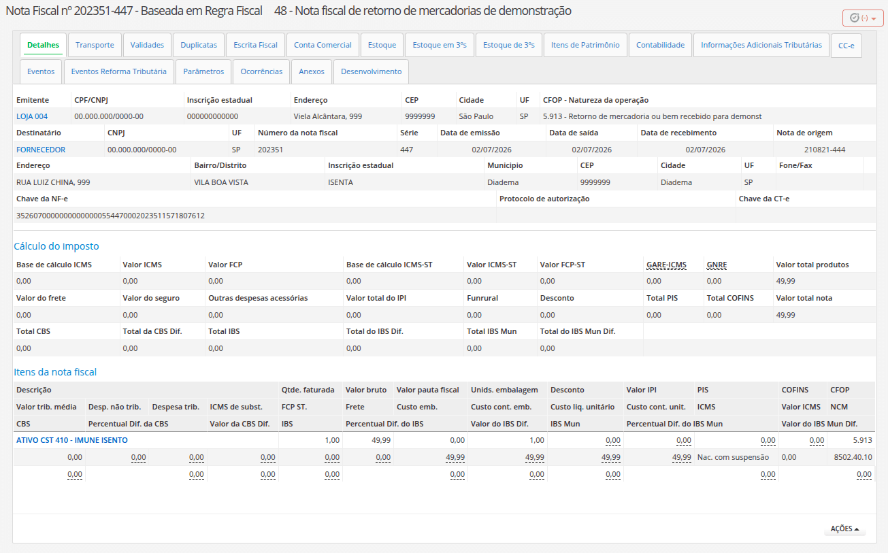Switch to the Parâmetros tab
Screen dimensions: 888x553
tap(203, 71)
